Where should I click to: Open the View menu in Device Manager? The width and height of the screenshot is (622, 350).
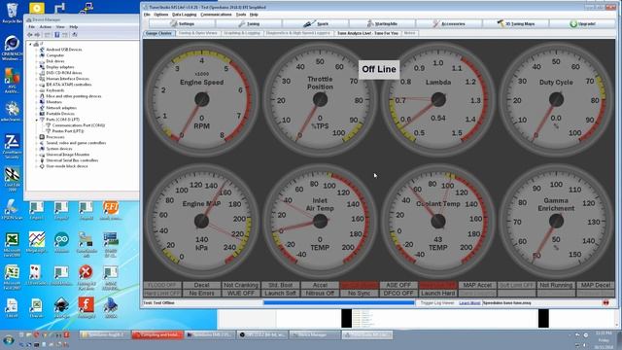coord(60,27)
